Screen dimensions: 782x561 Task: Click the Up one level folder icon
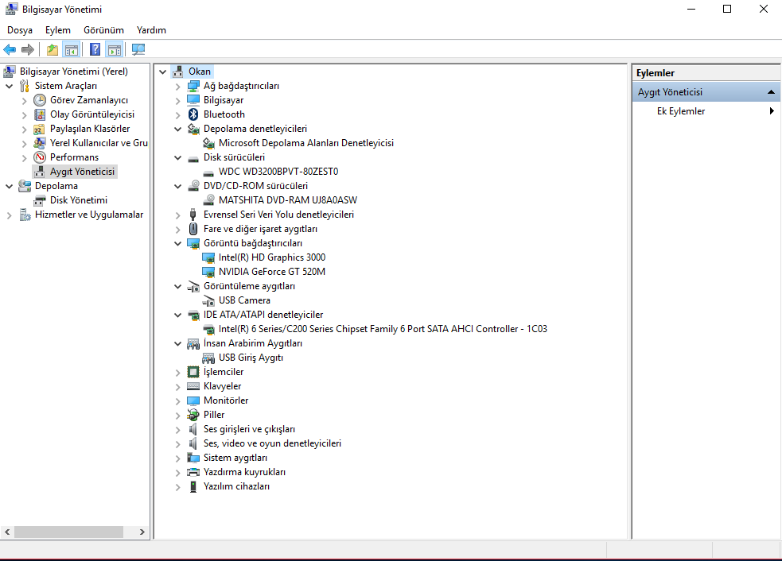click(53, 49)
